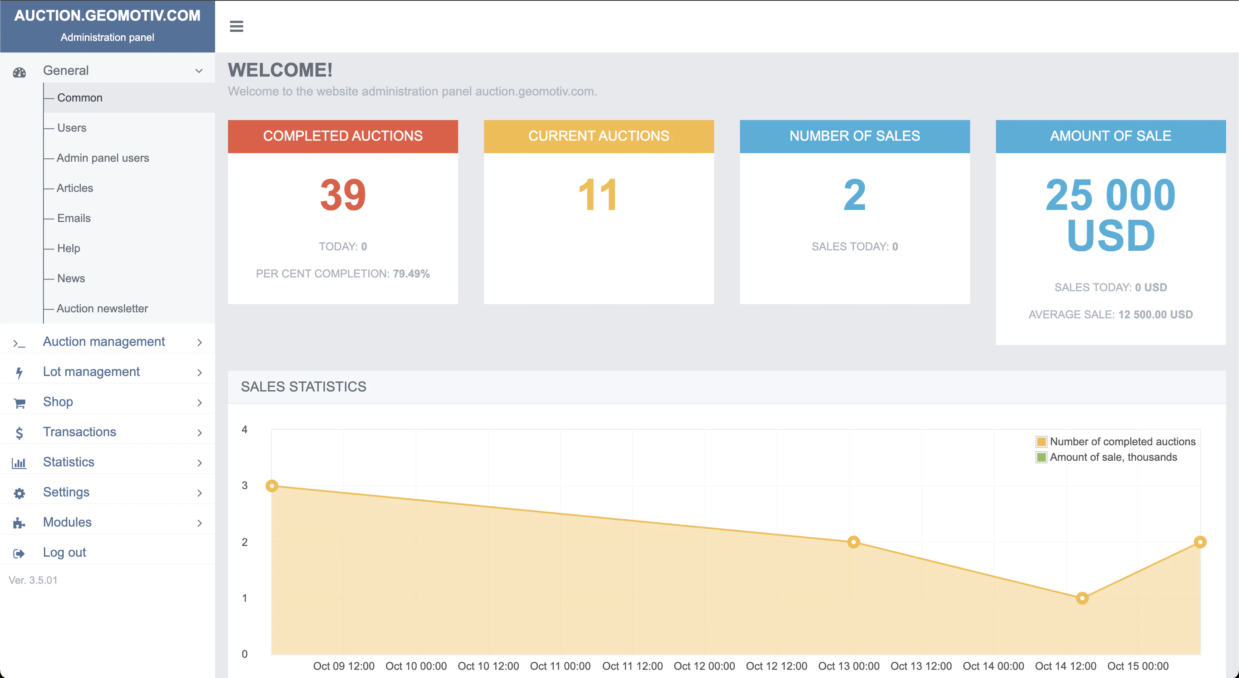Image resolution: width=1239 pixels, height=678 pixels.
Task: Expand the Settings submenu arrow
Action: (199, 493)
